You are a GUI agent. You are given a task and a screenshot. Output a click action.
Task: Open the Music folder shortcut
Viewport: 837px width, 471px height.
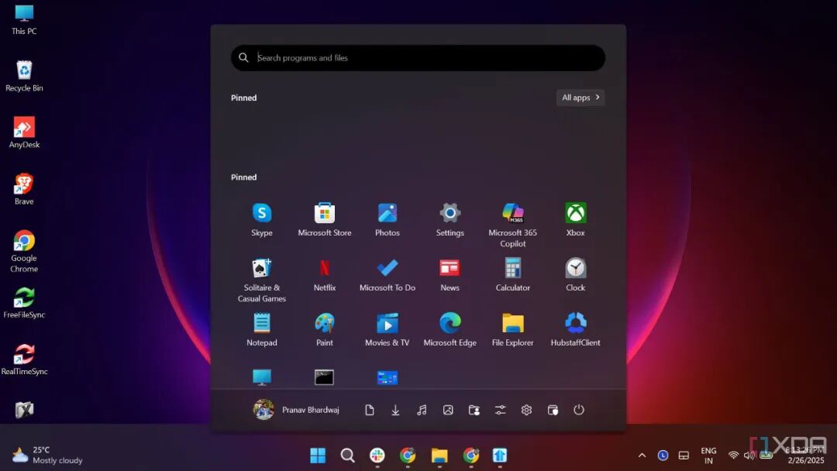pos(422,410)
